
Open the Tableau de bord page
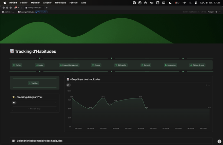pyautogui.click(x=197, y=65)
